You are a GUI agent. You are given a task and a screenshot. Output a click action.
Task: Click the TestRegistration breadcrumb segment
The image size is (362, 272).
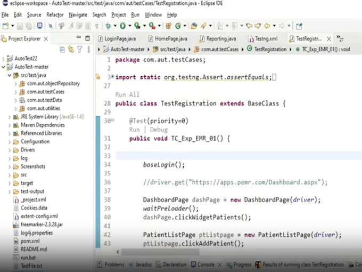267,49
